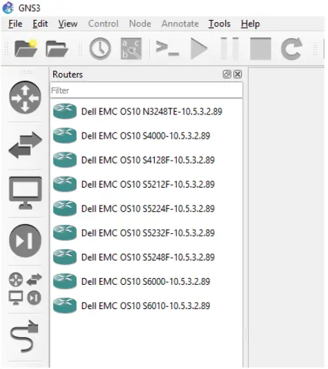This screenshot has height=369, width=328.
Task: Open console to all devices icon
Action: (168, 49)
